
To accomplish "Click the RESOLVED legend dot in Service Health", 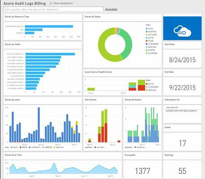I will click(x=147, y=90).
